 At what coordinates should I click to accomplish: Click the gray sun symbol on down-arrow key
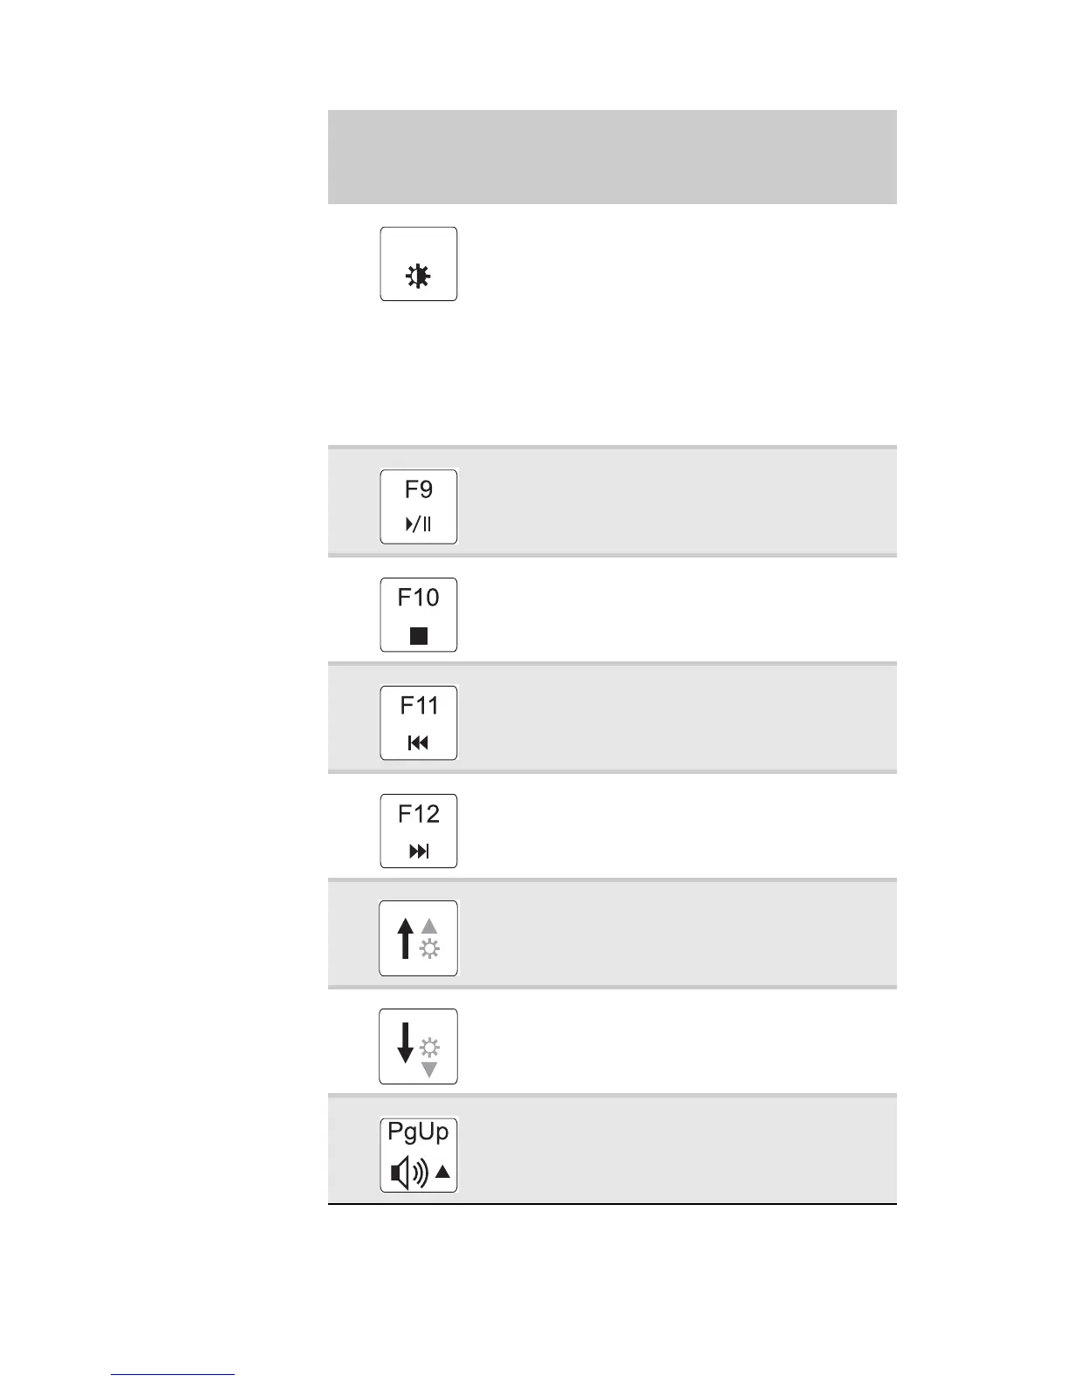tap(429, 1046)
